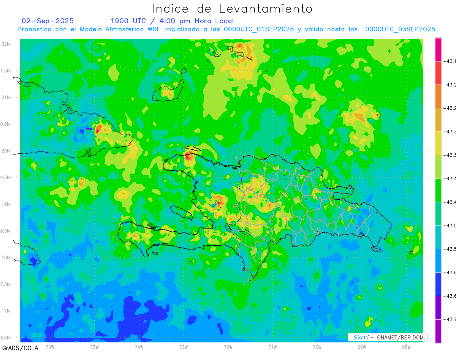Click the "21N" latitude label
The height and width of the screenshot is (352, 456).
[6, 97]
